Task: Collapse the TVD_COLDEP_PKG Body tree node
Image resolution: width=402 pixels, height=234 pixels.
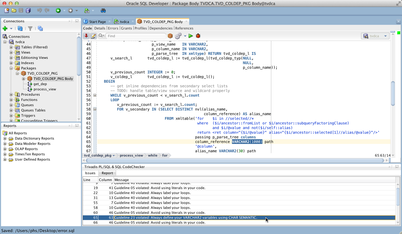Action: pos(23,78)
